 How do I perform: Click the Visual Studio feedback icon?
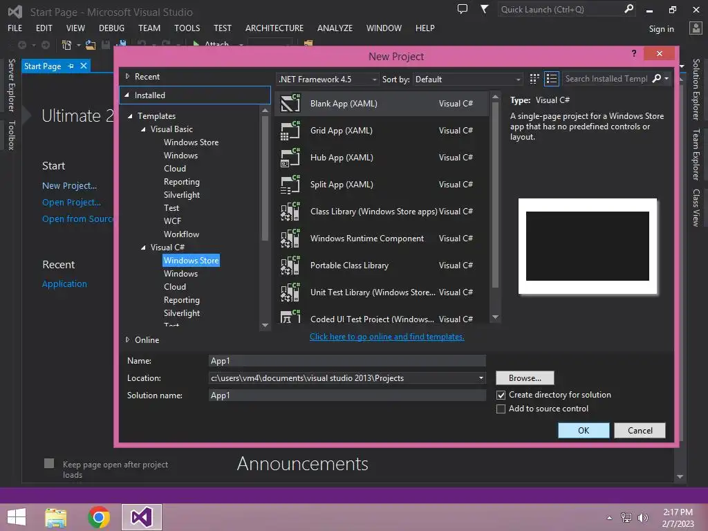[463, 9]
